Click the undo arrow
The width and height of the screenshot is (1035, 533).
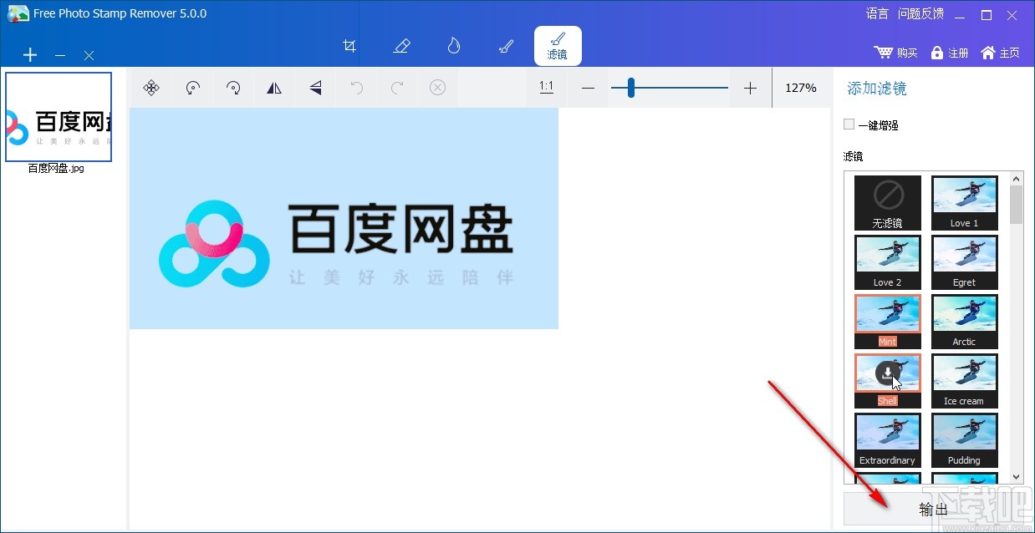pos(357,88)
